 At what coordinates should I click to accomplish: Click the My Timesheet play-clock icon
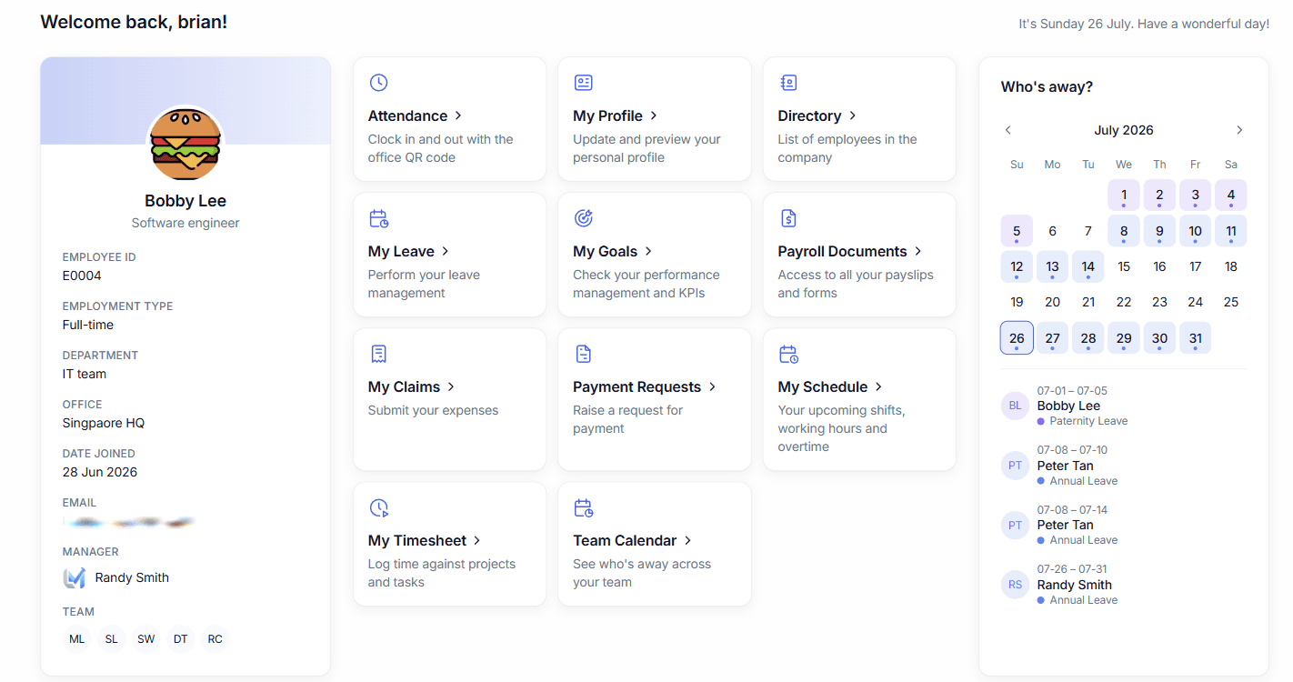point(378,507)
